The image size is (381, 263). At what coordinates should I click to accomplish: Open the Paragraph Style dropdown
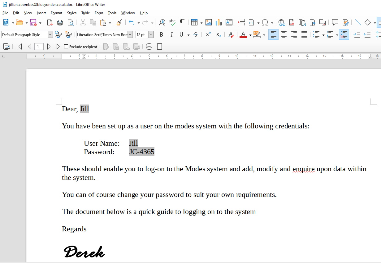click(x=50, y=35)
